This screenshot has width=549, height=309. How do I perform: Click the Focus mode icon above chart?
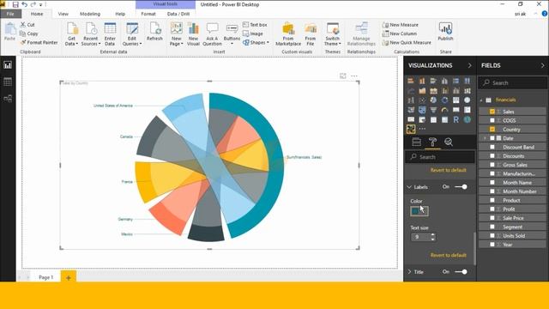pos(343,76)
